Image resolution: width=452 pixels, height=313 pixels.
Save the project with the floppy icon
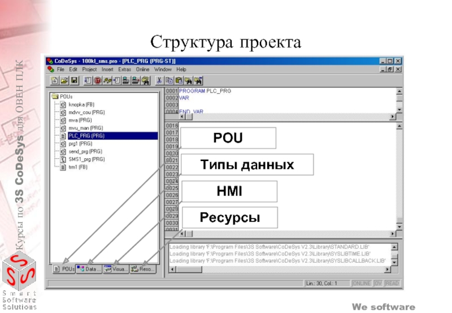click(74, 81)
